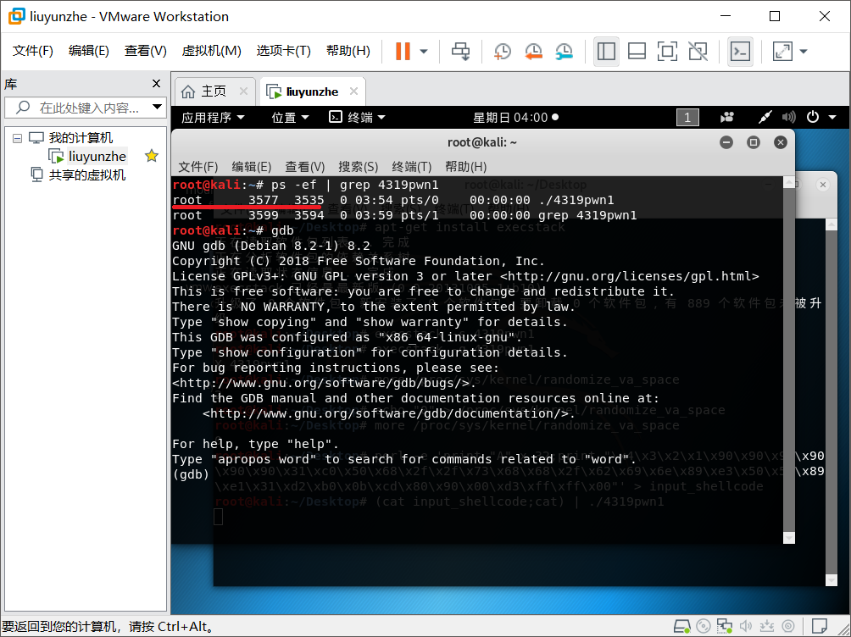Collapse the 我的计算机 tree node
Screen dimensions: 851x637
point(17,138)
